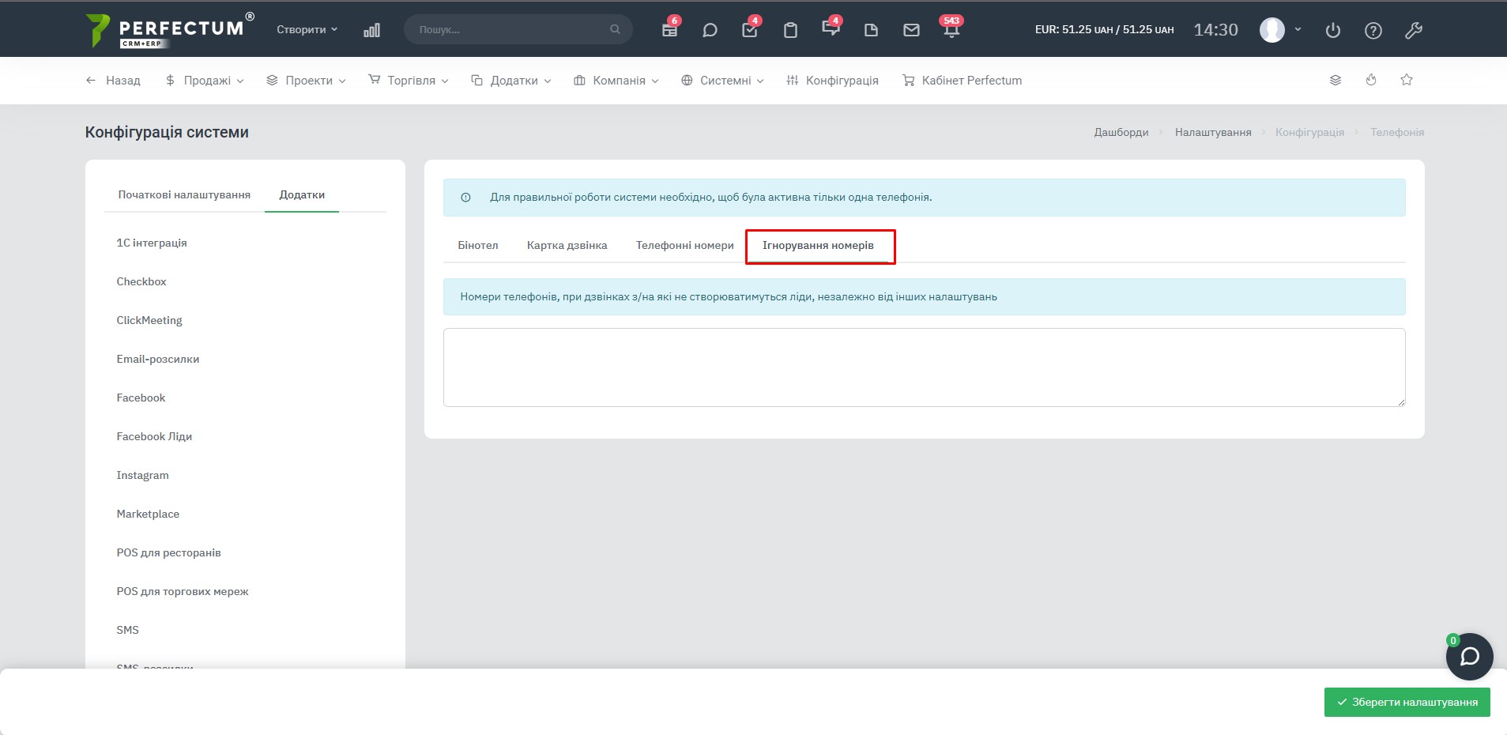Screen dimensions: 1507x735
Task: Expand the Продажі menu
Action: (x=205, y=81)
